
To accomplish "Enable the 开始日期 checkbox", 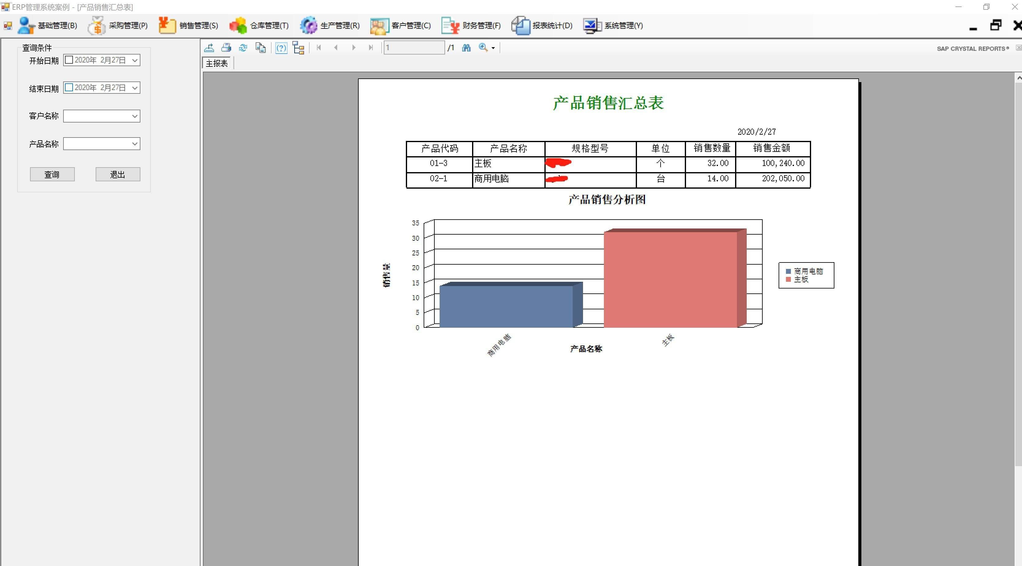I will (x=69, y=60).
